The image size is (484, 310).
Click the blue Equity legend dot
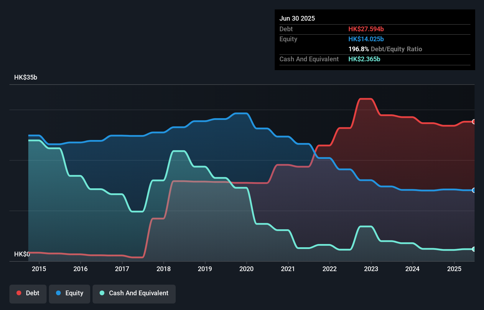(x=59, y=293)
